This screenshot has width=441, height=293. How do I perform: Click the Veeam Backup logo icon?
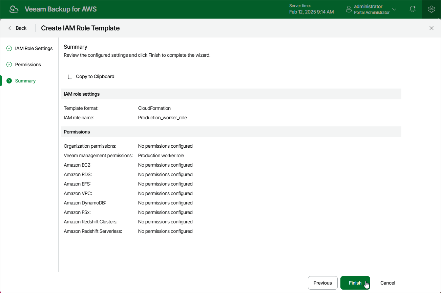14,9
